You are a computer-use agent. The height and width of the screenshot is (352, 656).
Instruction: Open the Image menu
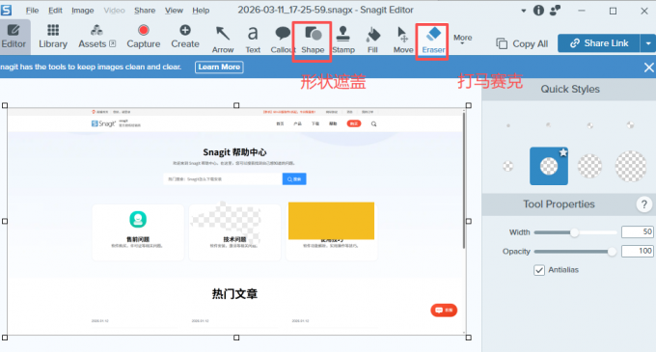click(82, 11)
